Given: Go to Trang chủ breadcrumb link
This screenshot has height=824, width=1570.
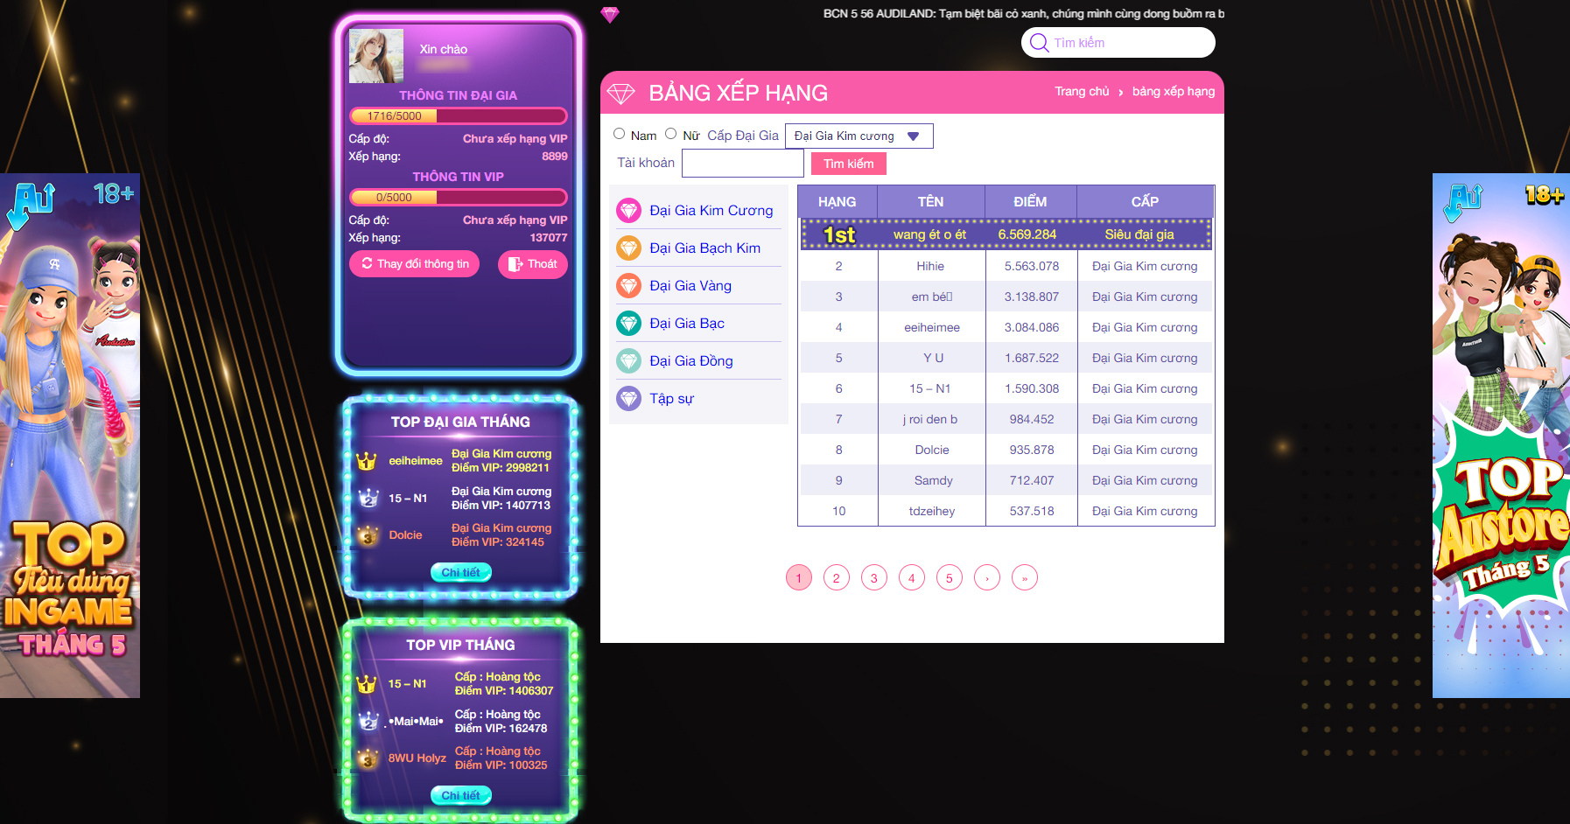Looking at the screenshot, I should (x=1082, y=91).
